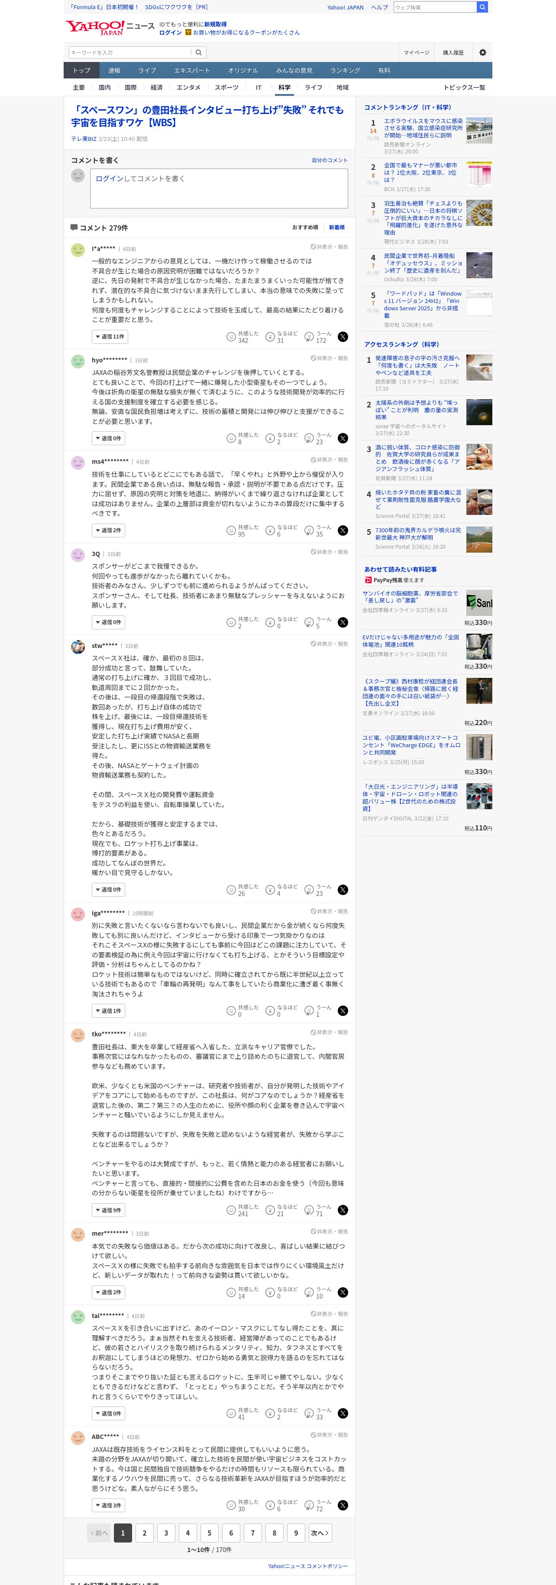
Task: Click なるほど icon on 3Q comment
Action: click(270, 622)
